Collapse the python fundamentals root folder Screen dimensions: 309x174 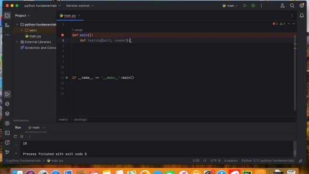17,25
